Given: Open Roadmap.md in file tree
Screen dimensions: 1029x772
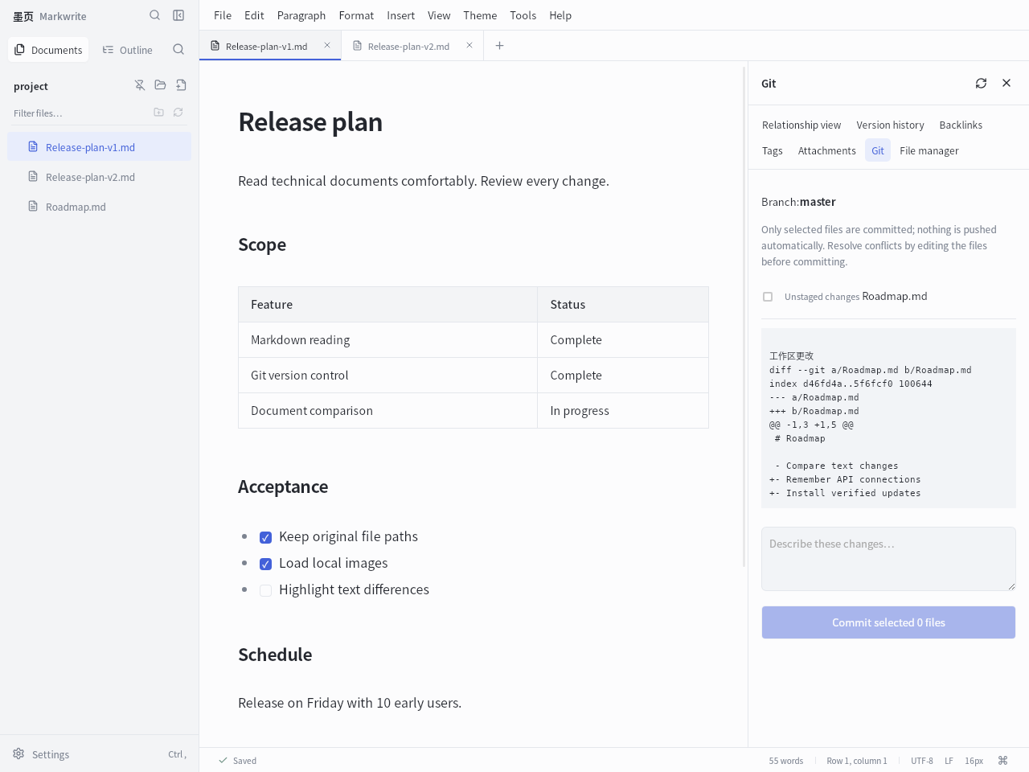Looking at the screenshot, I should [100, 207].
